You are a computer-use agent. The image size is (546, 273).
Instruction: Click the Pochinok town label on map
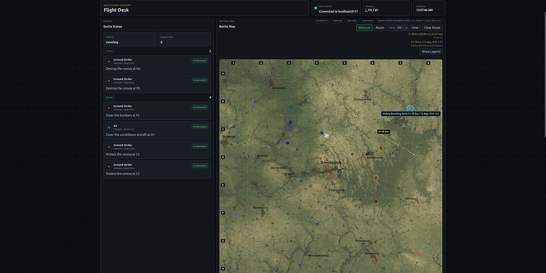click(x=362, y=241)
